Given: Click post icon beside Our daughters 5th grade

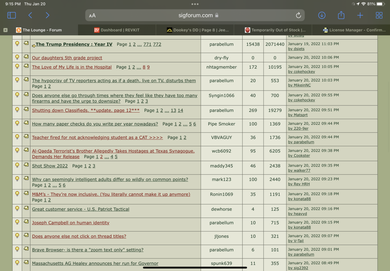Looking at the screenshot, I should pyautogui.click(x=26, y=57).
